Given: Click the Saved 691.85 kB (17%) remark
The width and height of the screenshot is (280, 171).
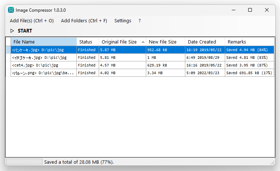Looking at the screenshot, I should 249,73.
